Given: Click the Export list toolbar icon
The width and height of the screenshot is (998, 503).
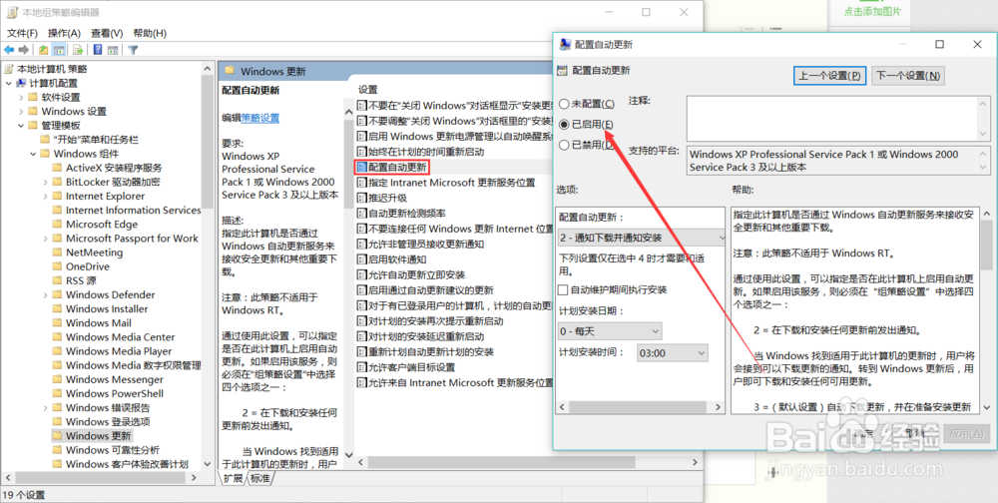Looking at the screenshot, I should (78, 50).
